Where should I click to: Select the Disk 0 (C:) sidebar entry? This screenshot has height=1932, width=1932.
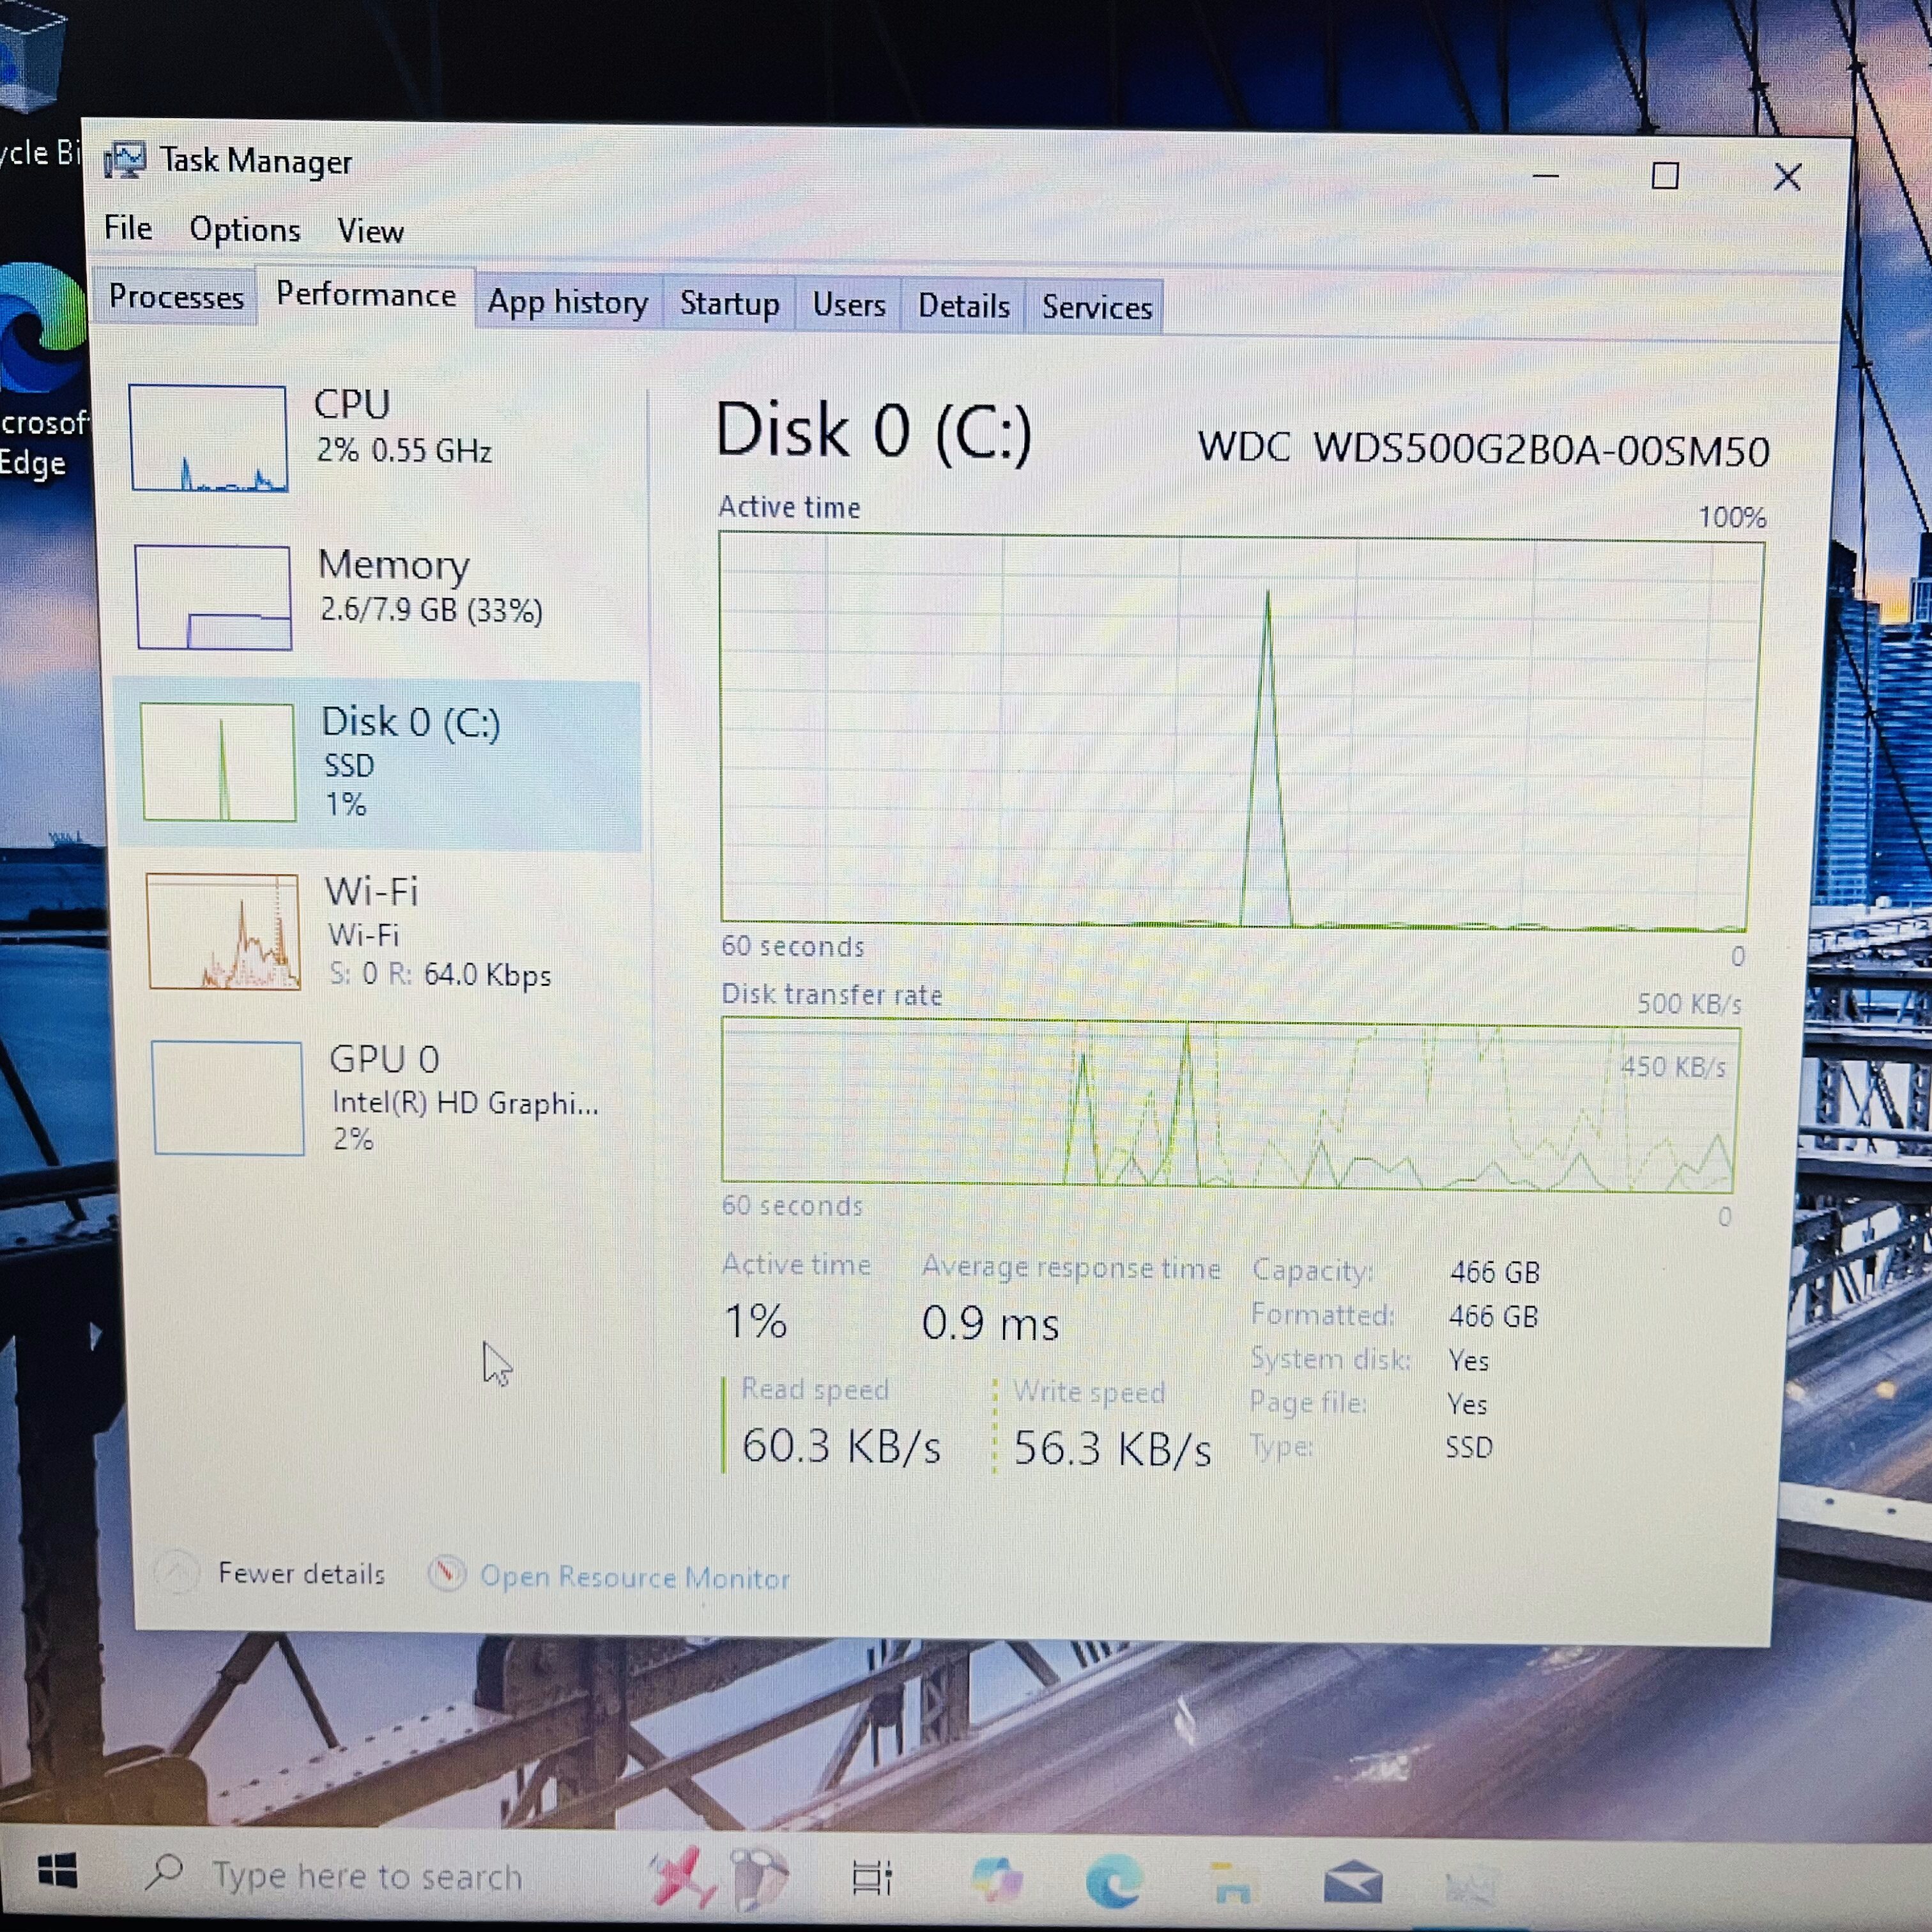(x=378, y=765)
